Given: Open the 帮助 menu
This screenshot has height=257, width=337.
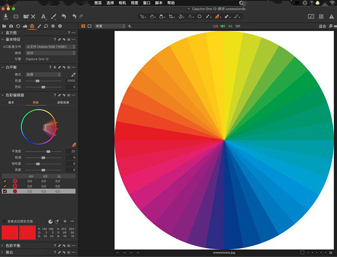Looking at the screenshot, I should point(171,3).
